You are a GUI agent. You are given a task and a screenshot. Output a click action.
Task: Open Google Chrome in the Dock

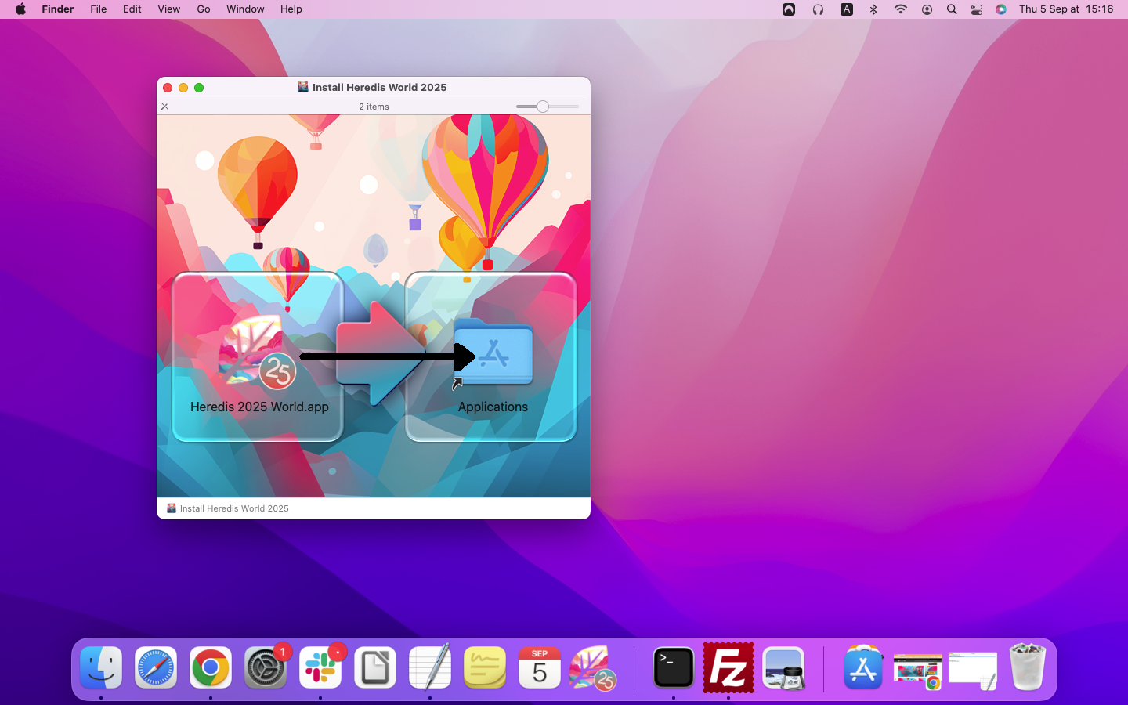pyautogui.click(x=211, y=668)
